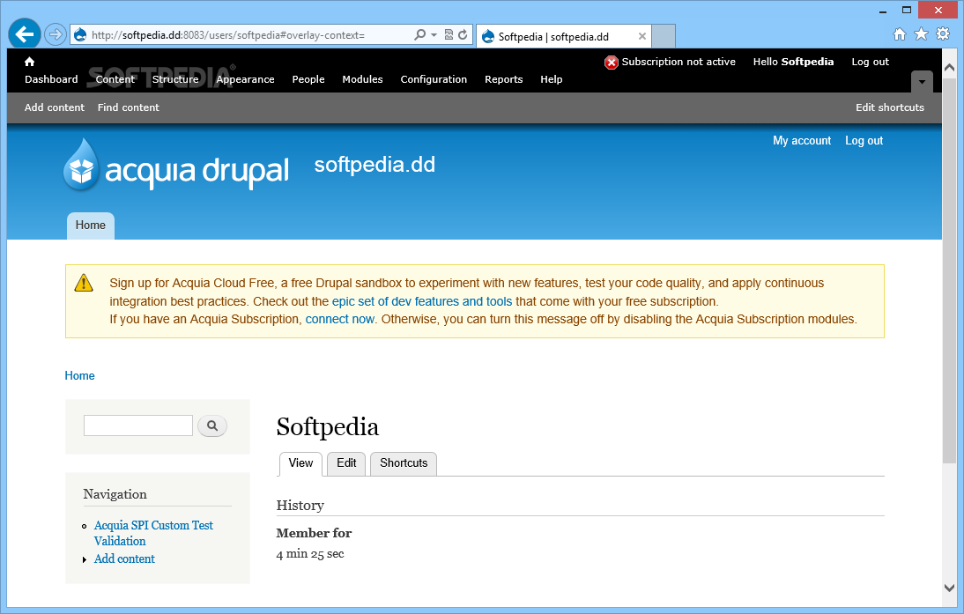Click the vertical scrollbar thumb
This screenshot has height=614, width=964.
pos(949,270)
